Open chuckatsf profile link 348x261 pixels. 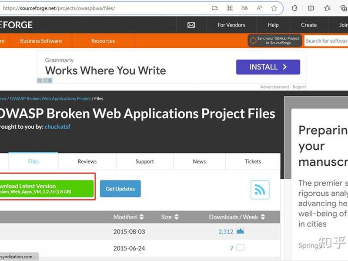pos(57,127)
